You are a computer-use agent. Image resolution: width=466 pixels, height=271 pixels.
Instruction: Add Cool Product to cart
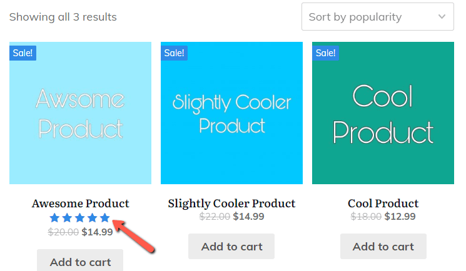click(x=383, y=247)
